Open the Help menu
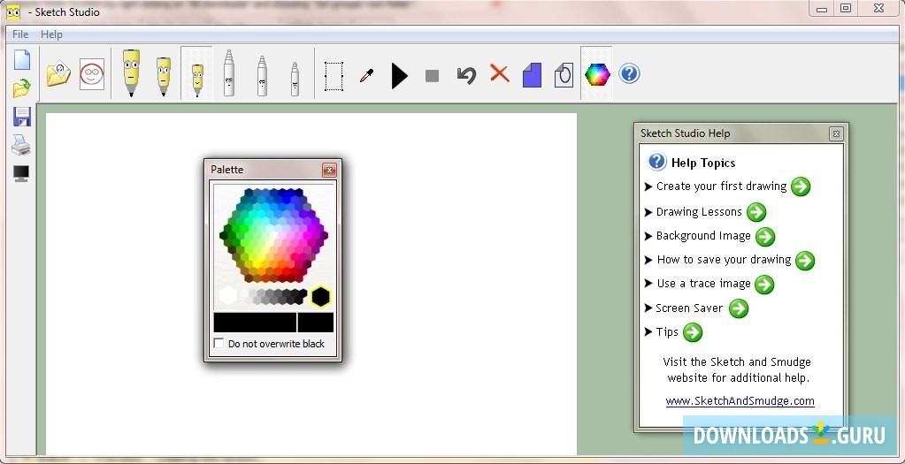This screenshot has width=905, height=464. pyautogui.click(x=52, y=34)
